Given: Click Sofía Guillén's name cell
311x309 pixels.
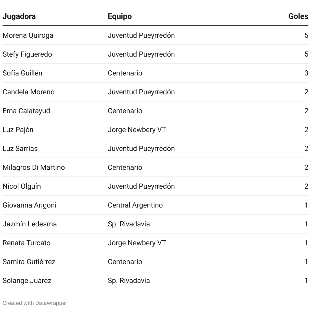Looking at the screenshot, I should 22,73.
